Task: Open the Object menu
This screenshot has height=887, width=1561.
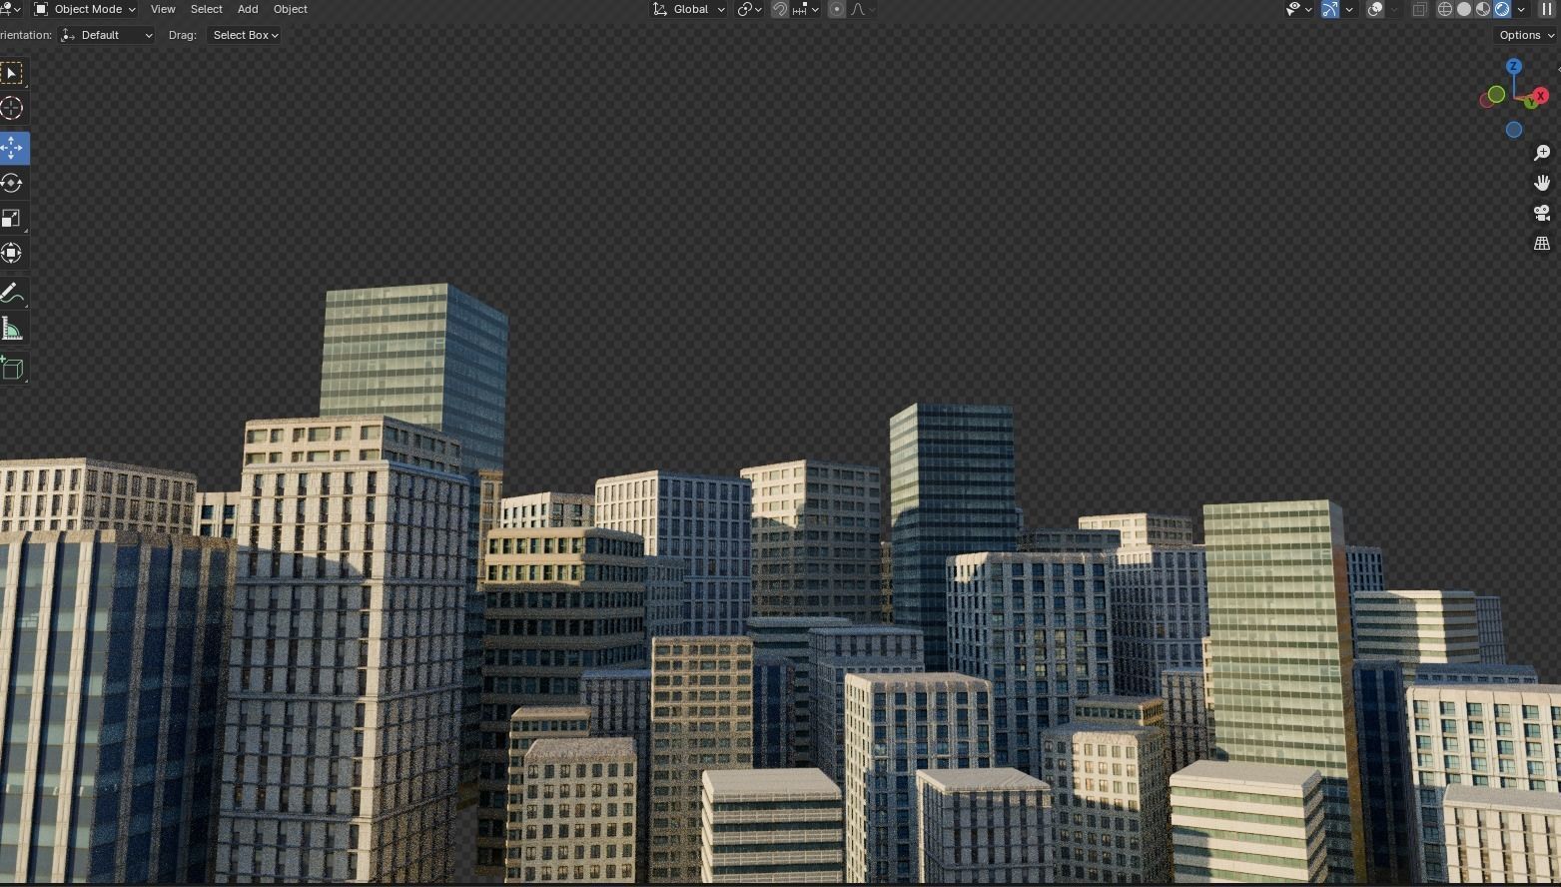Action: click(x=291, y=9)
